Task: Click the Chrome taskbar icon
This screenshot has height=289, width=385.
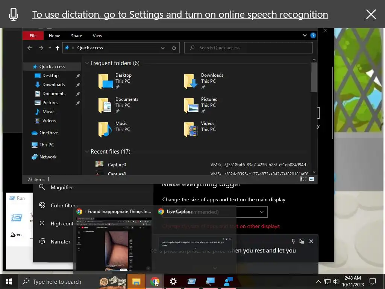Action: coord(155,281)
